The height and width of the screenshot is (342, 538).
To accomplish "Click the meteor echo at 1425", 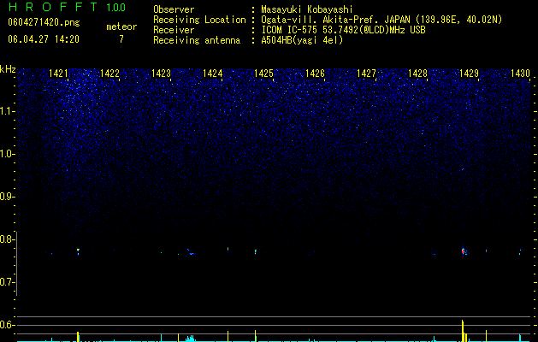I will click(256, 251).
